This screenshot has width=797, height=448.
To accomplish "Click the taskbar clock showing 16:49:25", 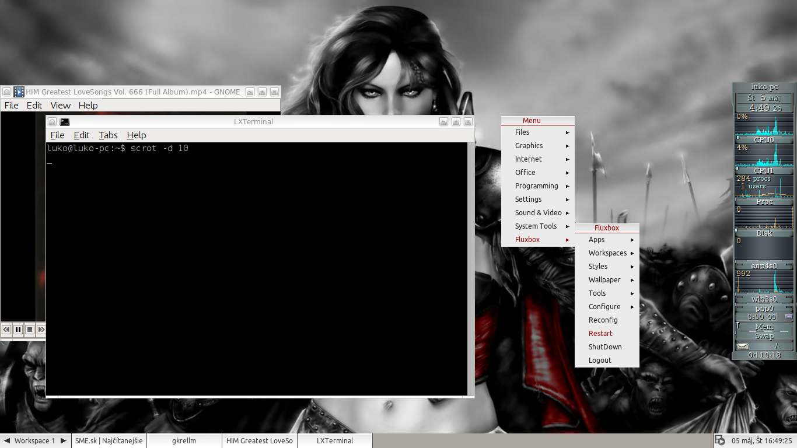I will pos(761,441).
